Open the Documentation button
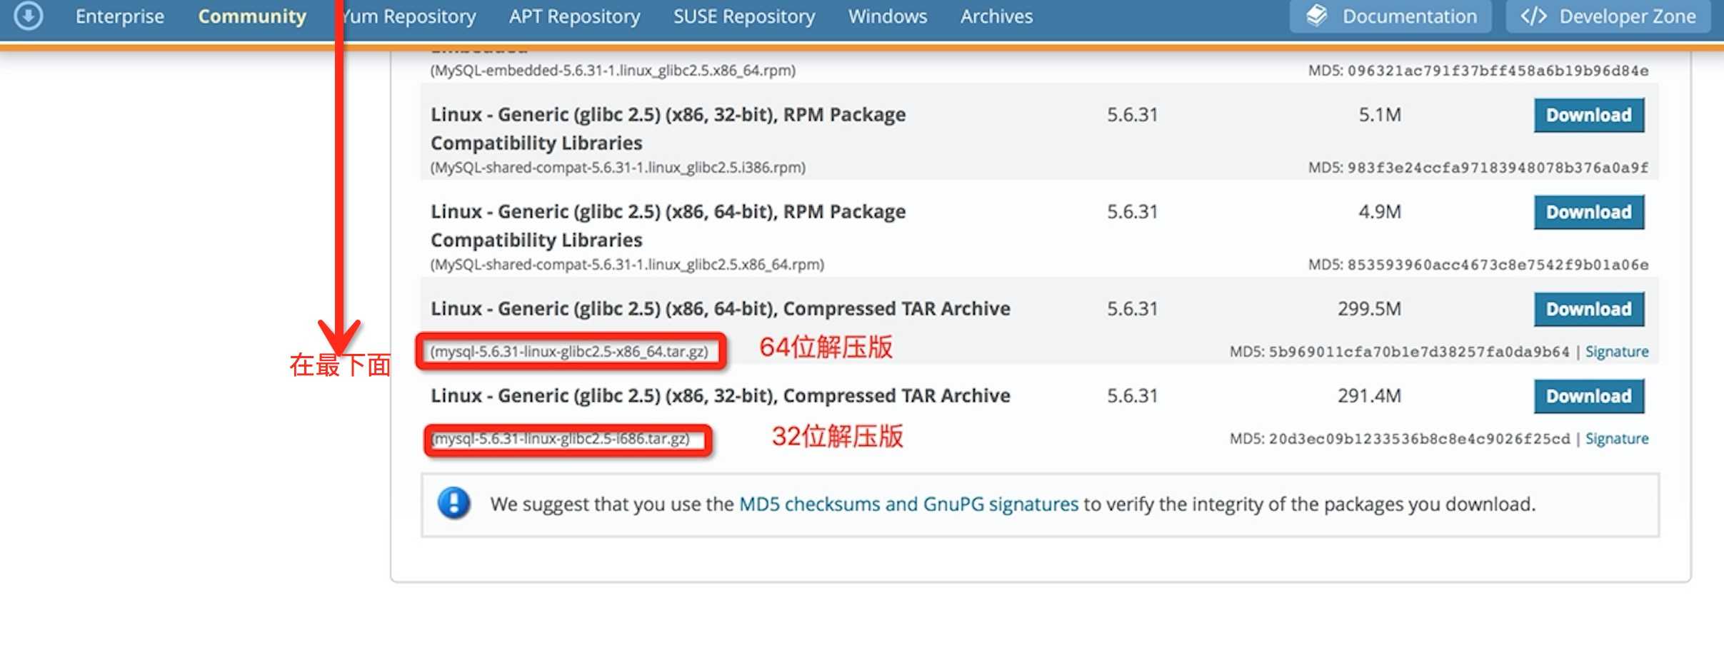The image size is (1724, 665). 1390,16
